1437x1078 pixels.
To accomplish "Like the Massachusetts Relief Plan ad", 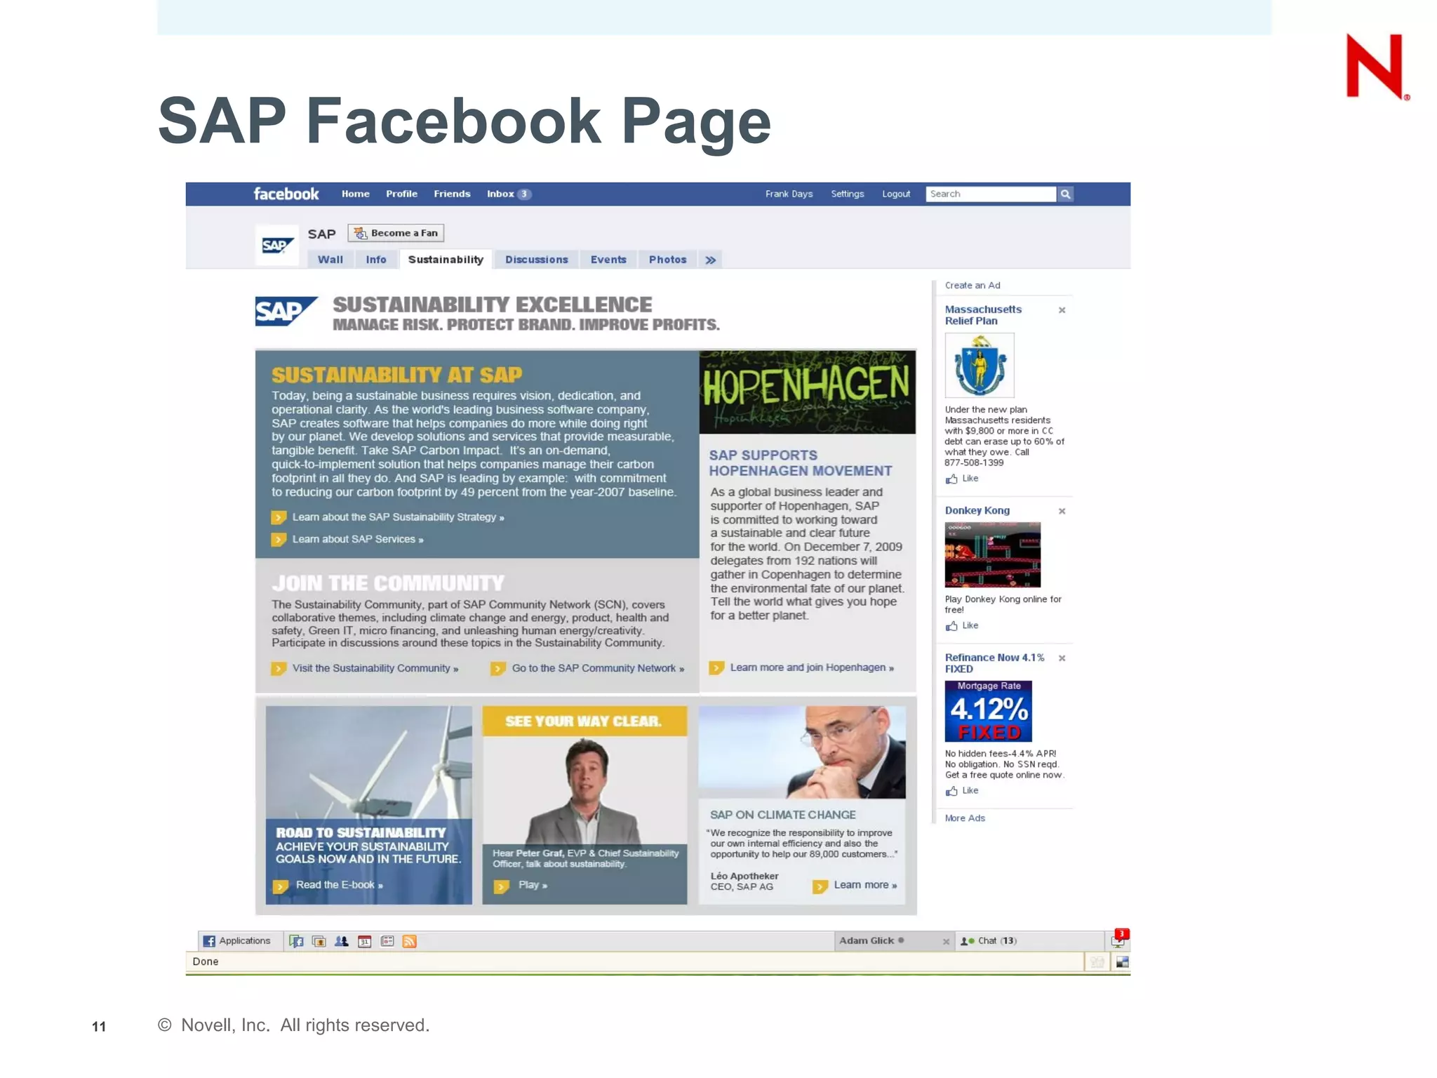I will click(962, 479).
